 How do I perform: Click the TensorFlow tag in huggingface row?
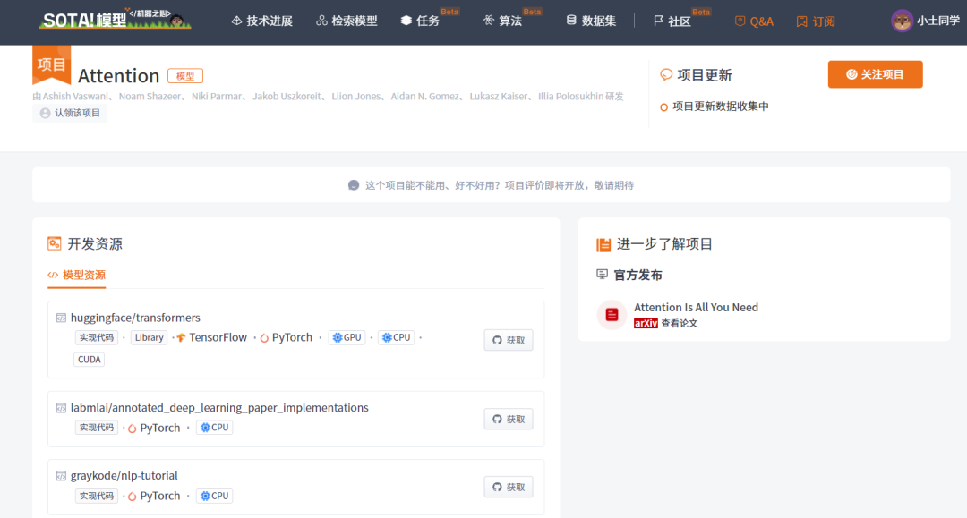tap(211, 337)
